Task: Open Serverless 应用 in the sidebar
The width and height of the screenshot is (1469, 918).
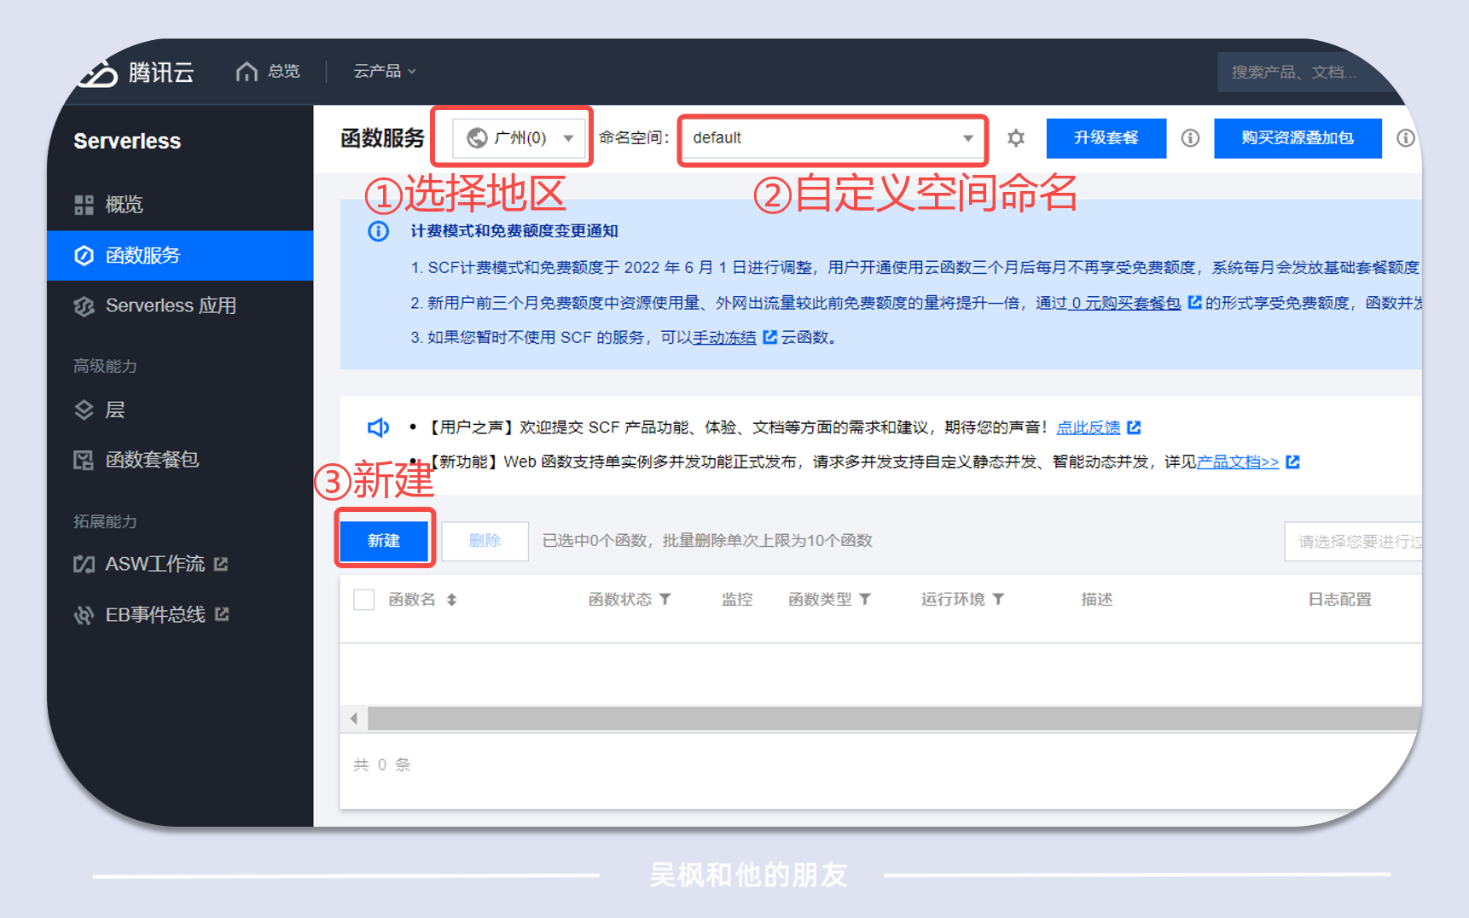Action: [180, 305]
